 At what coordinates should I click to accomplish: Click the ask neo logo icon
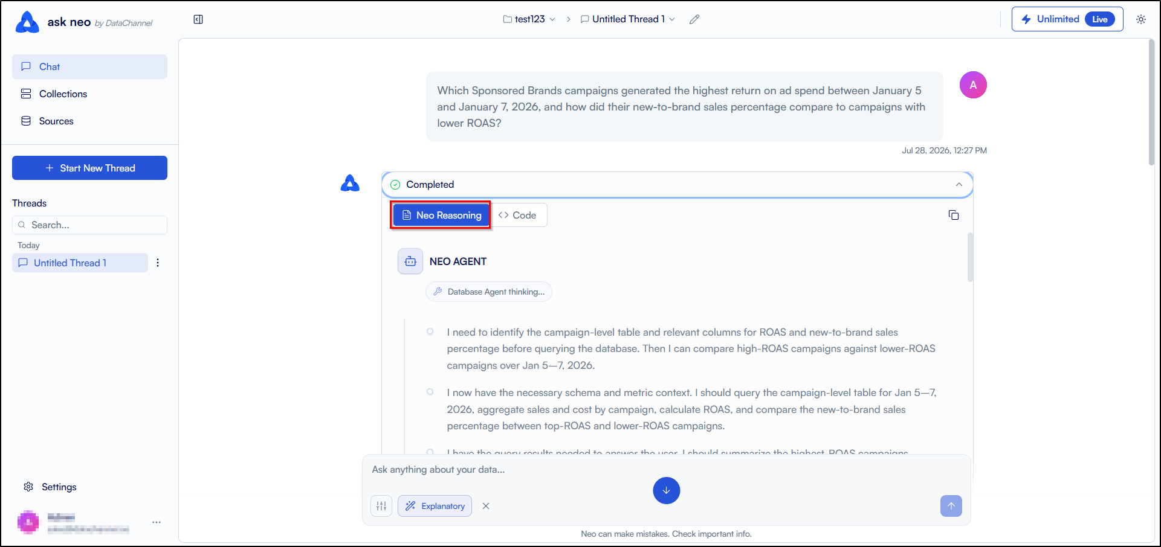[27, 22]
